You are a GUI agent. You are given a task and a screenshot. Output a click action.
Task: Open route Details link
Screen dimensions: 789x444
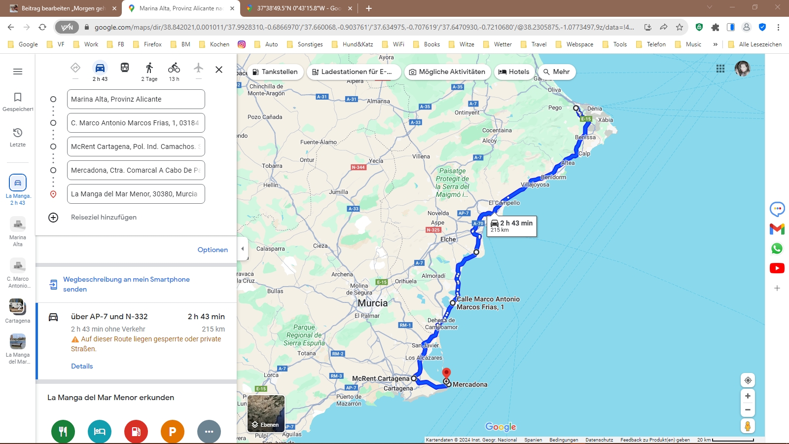82,366
